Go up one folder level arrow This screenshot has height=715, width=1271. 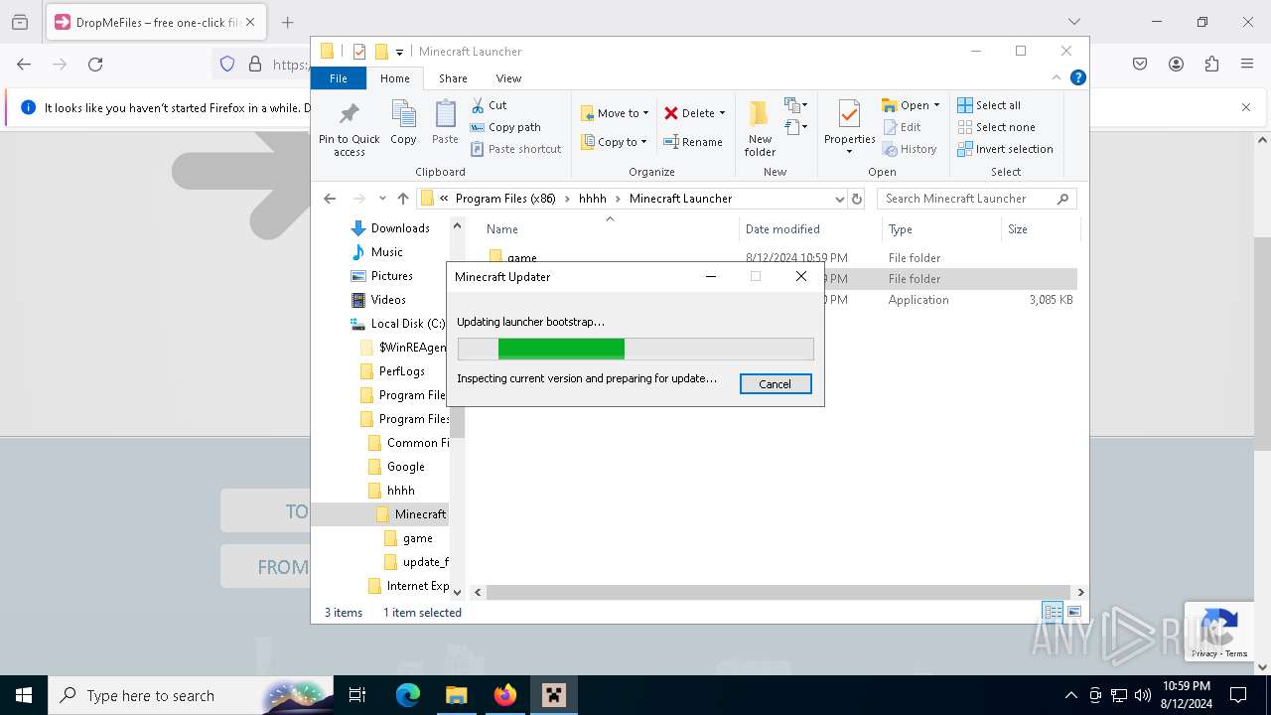(402, 199)
